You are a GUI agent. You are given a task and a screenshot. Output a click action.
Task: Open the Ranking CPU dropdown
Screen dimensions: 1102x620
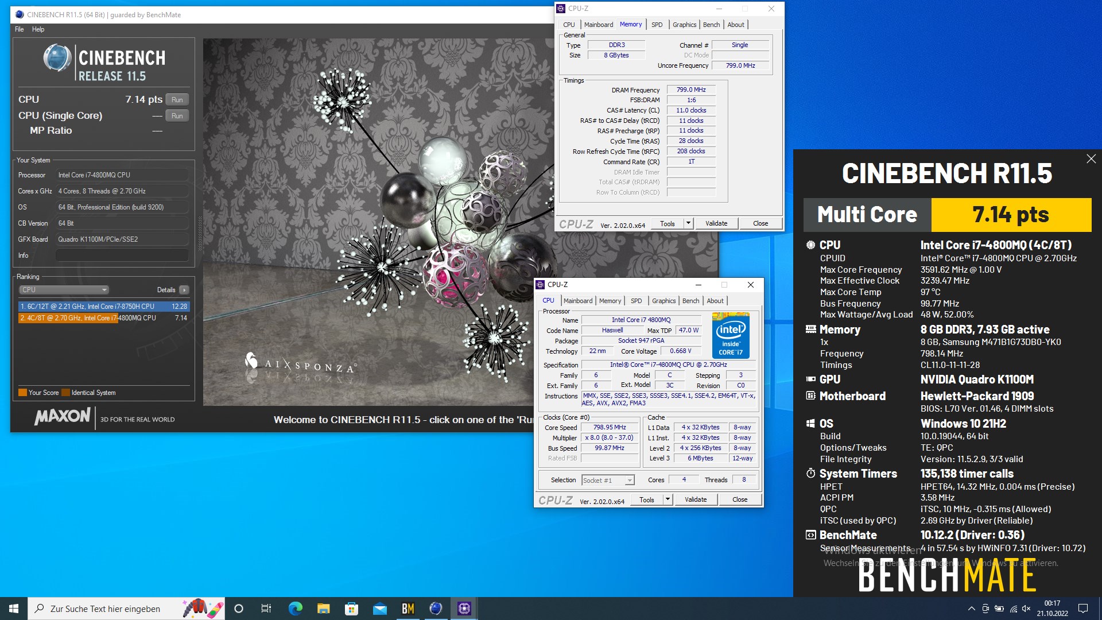64,290
